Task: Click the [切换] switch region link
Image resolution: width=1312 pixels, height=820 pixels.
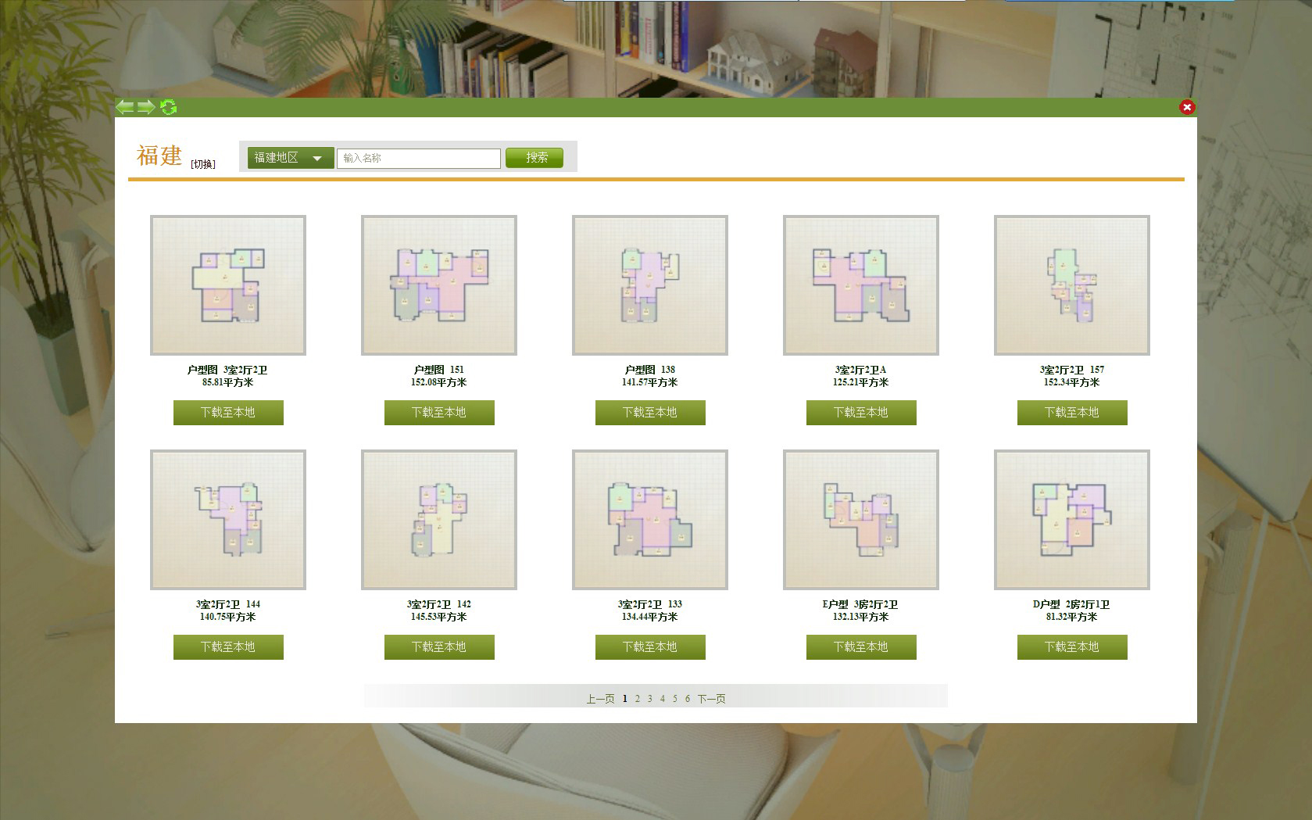Action: click(202, 164)
